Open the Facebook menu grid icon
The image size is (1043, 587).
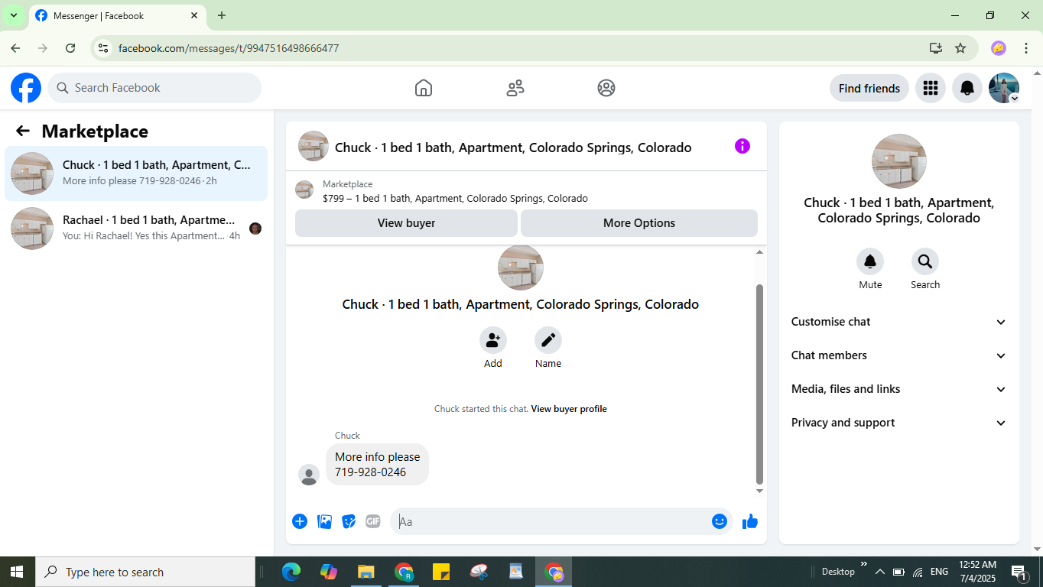click(931, 88)
